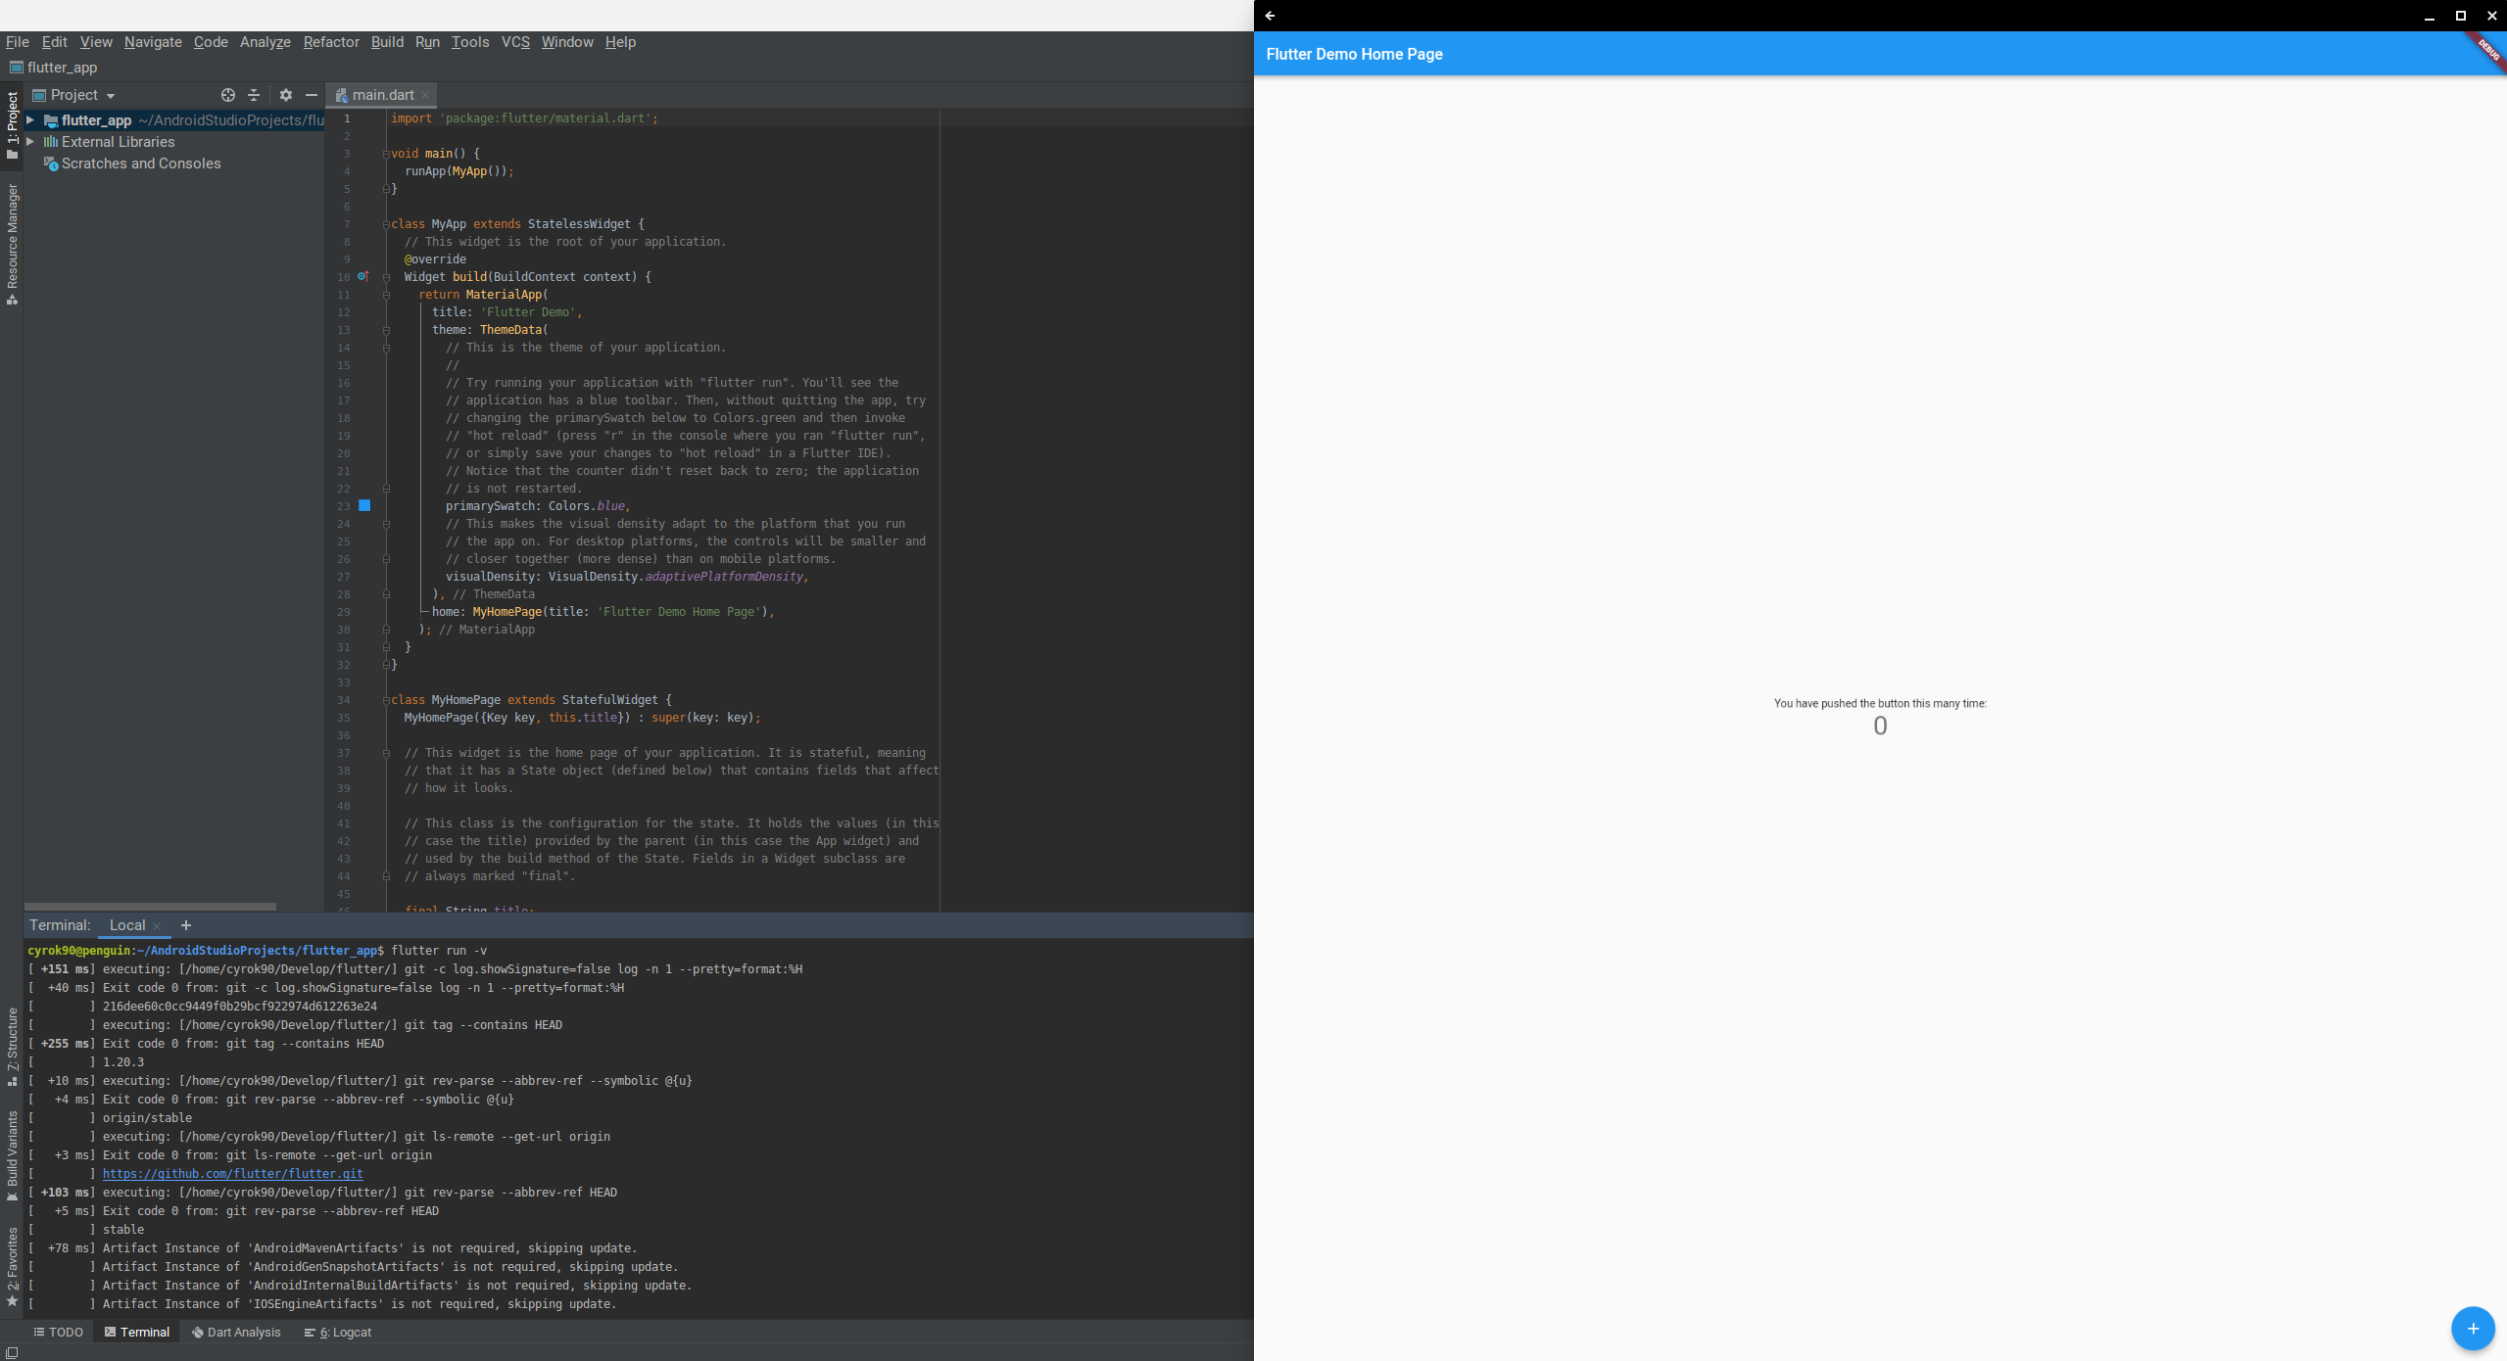Hide the Project tool window
2507x1361 pixels.
pyautogui.click(x=312, y=95)
